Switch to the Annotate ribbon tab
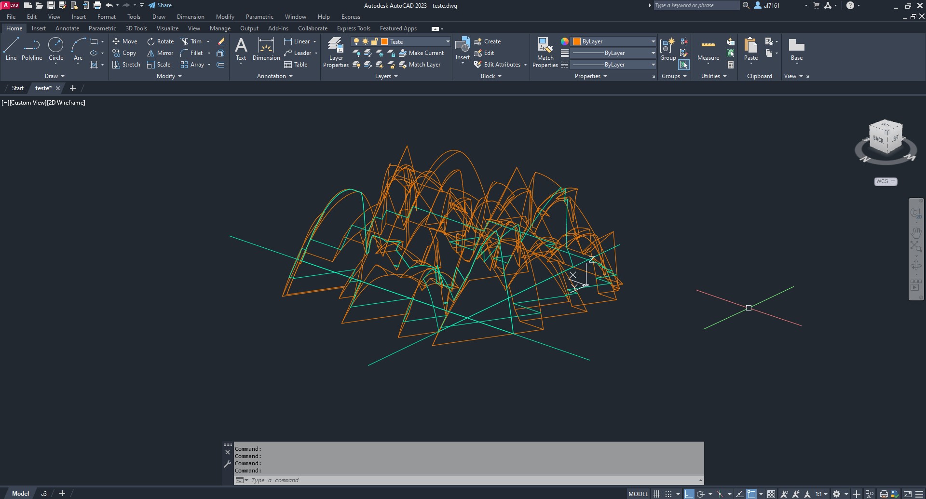 67,28
